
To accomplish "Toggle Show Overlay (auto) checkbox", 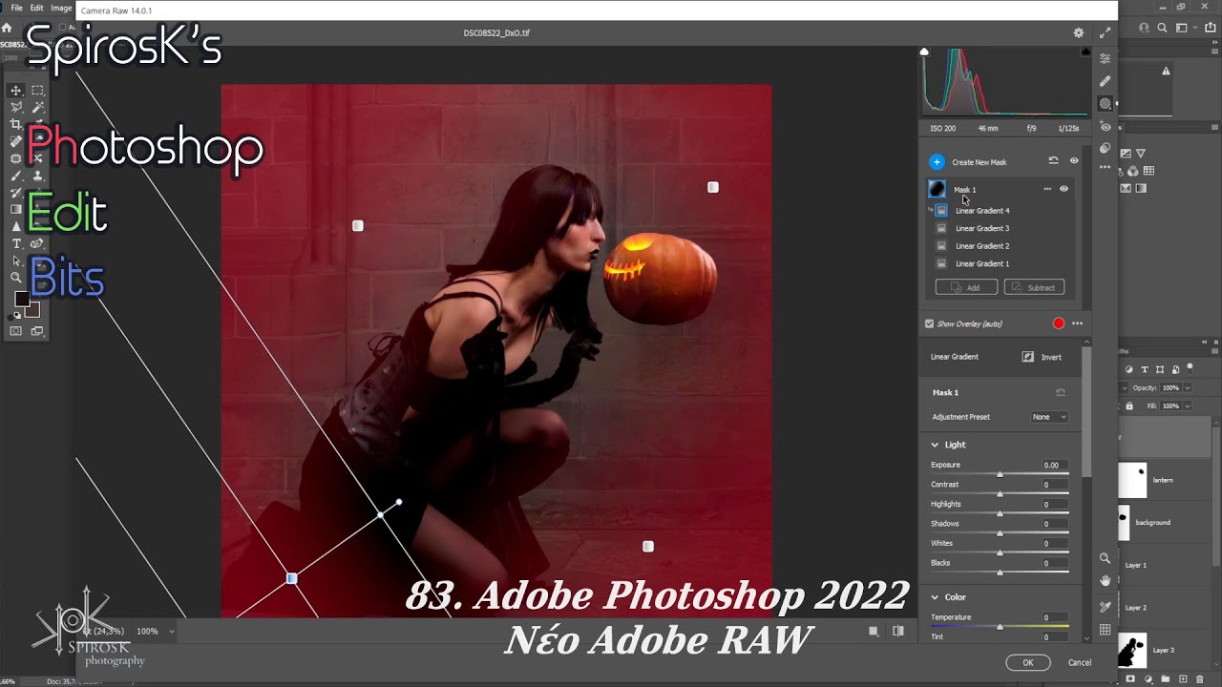I will click(929, 323).
